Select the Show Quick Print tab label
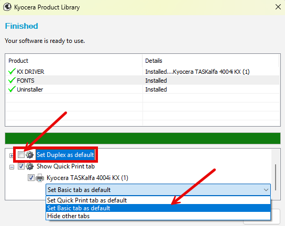285x226 pixels. tap(65, 166)
